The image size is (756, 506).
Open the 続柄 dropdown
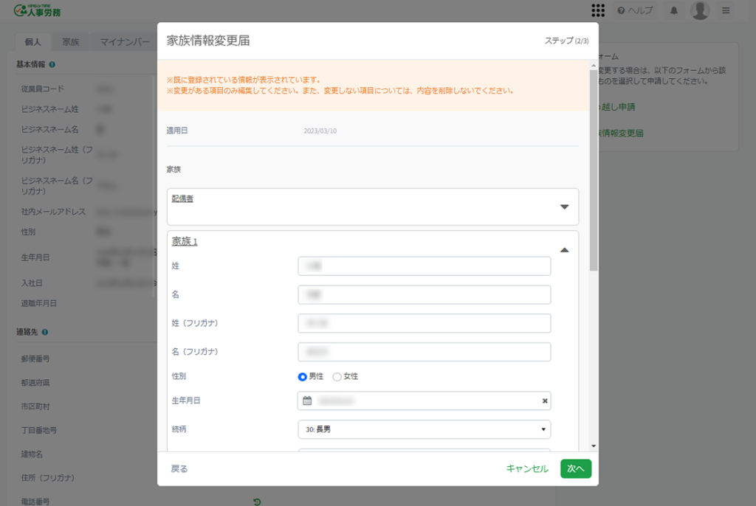425,429
